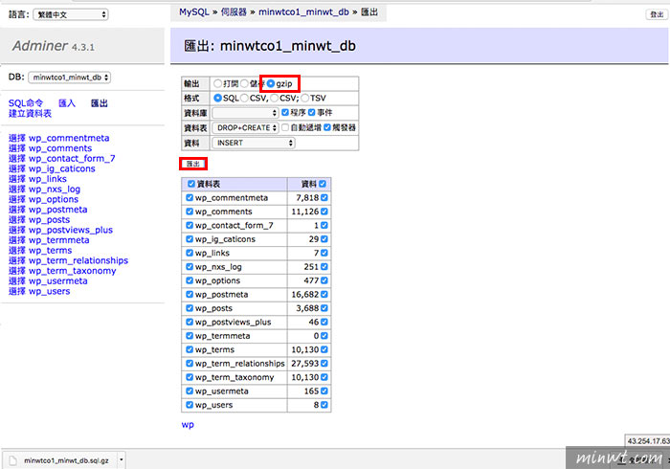Screen dimensions: 670x469
Task: Click the wp_term_taxonomy label in export table
Action: coord(234,377)
